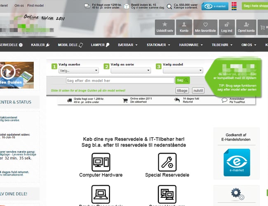Click the Special Reservedele wrench icon
The height and width of the screenshot is (206, 268).
click(x=167, y=162)
